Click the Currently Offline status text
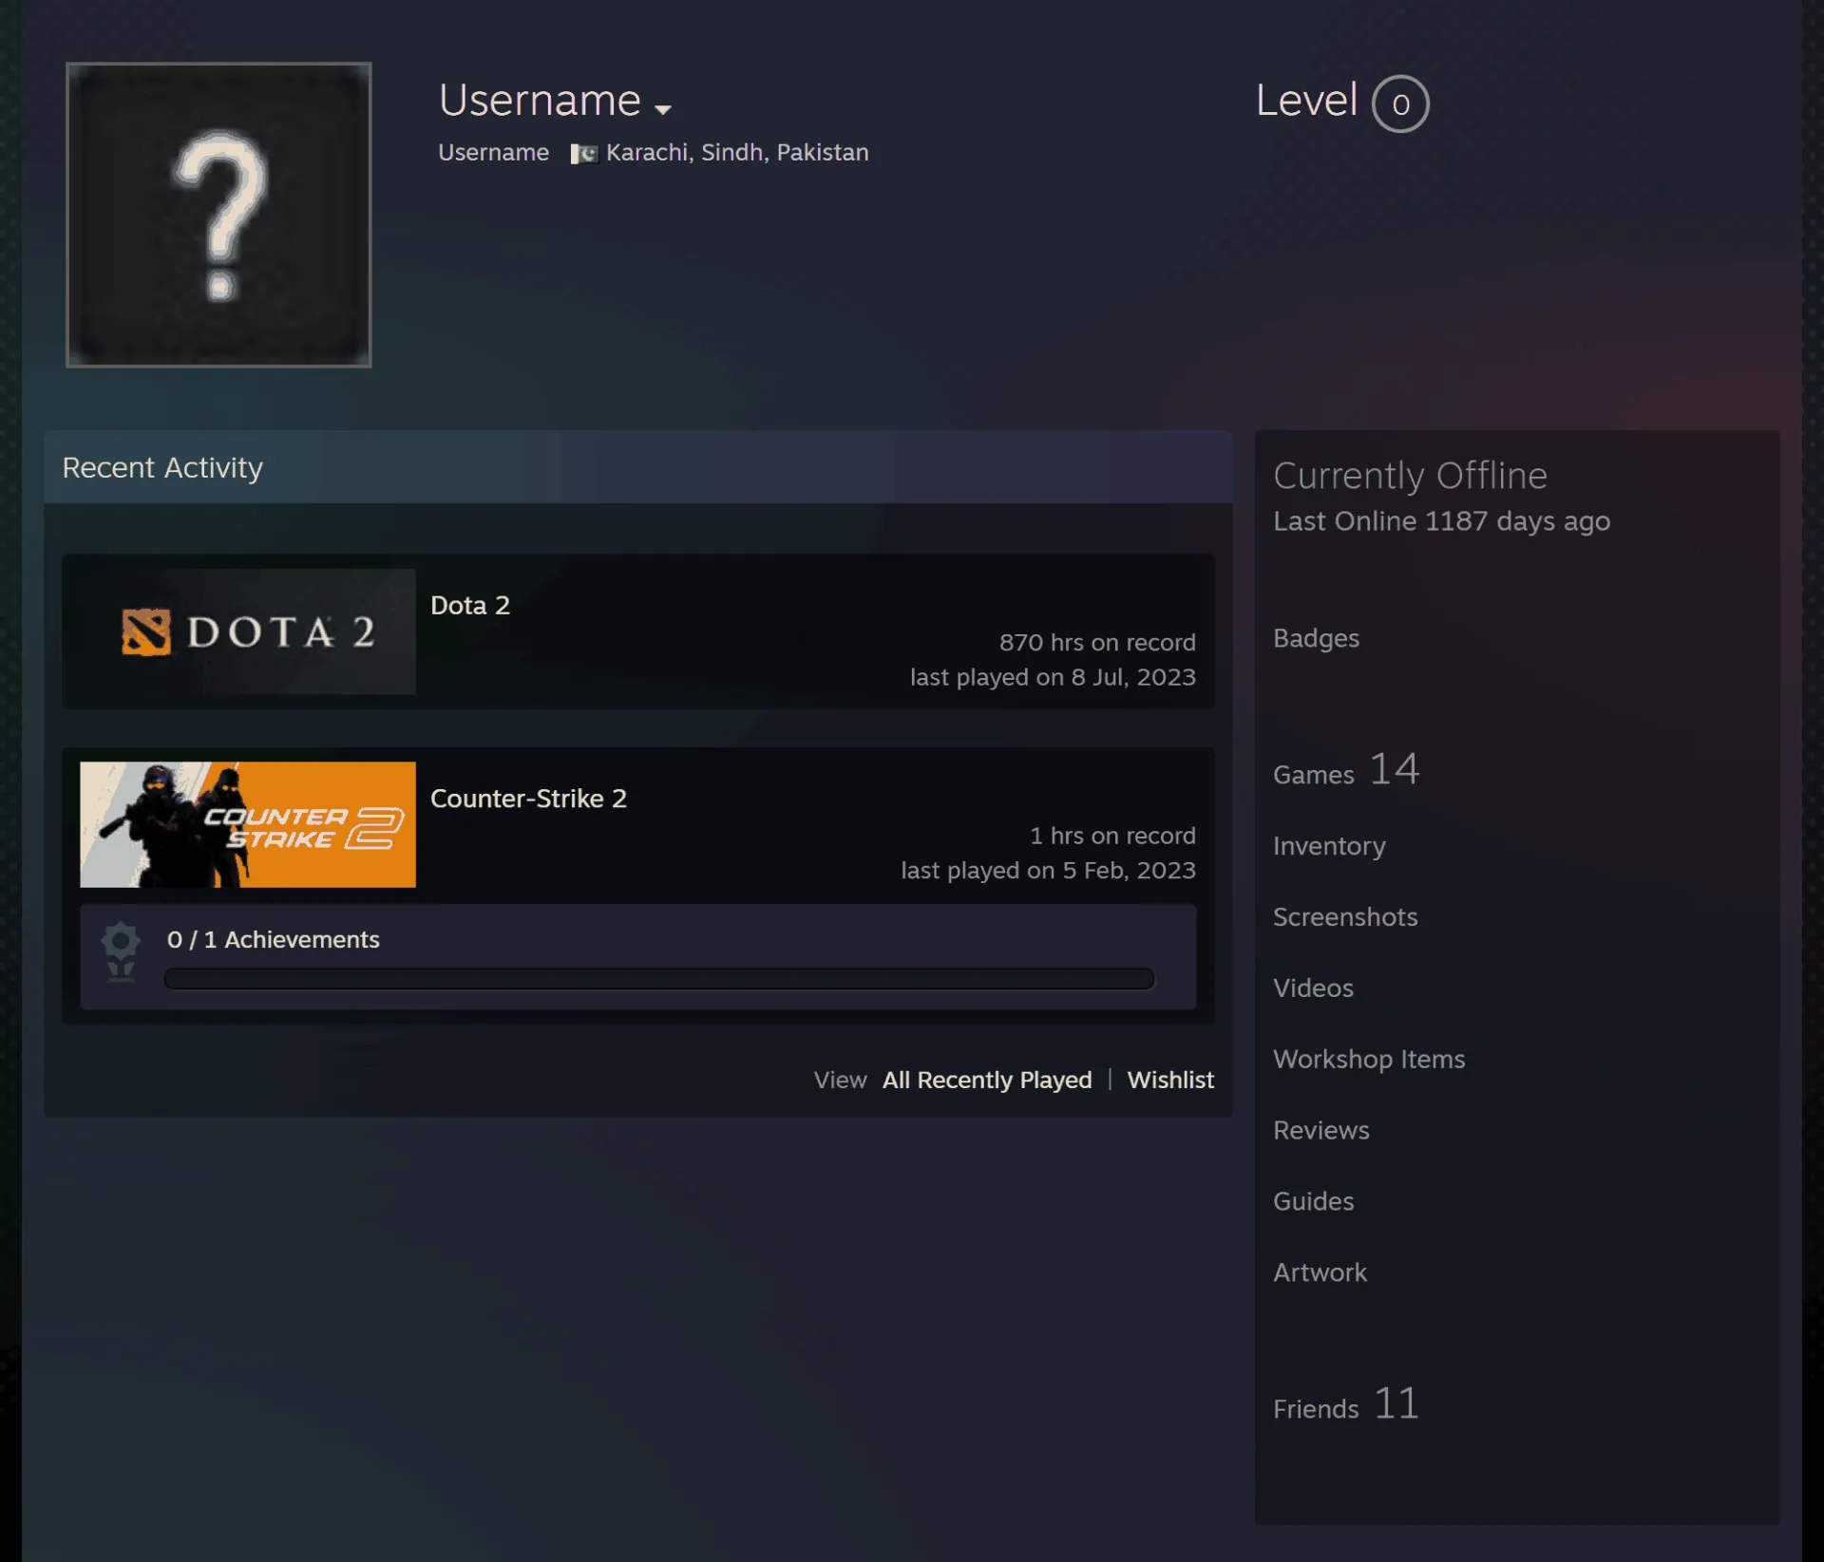Viewport: 1824px width, 1562px height. click(x=1410, y=476)
